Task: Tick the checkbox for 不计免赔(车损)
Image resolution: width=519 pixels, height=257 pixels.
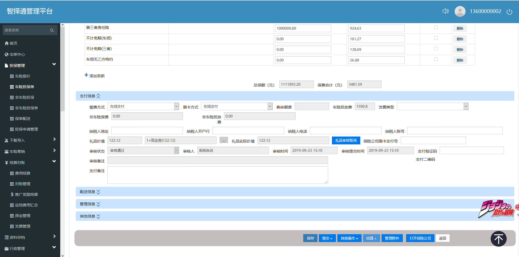Action: (x=436, y=38)
